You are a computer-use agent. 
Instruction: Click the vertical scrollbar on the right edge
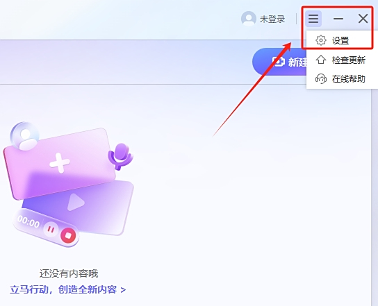(x=375, y=198)
